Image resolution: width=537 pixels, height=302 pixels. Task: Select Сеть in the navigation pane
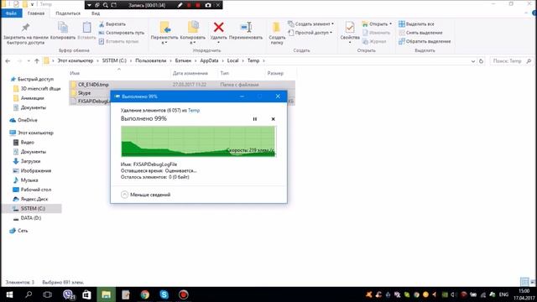[18, 231]
